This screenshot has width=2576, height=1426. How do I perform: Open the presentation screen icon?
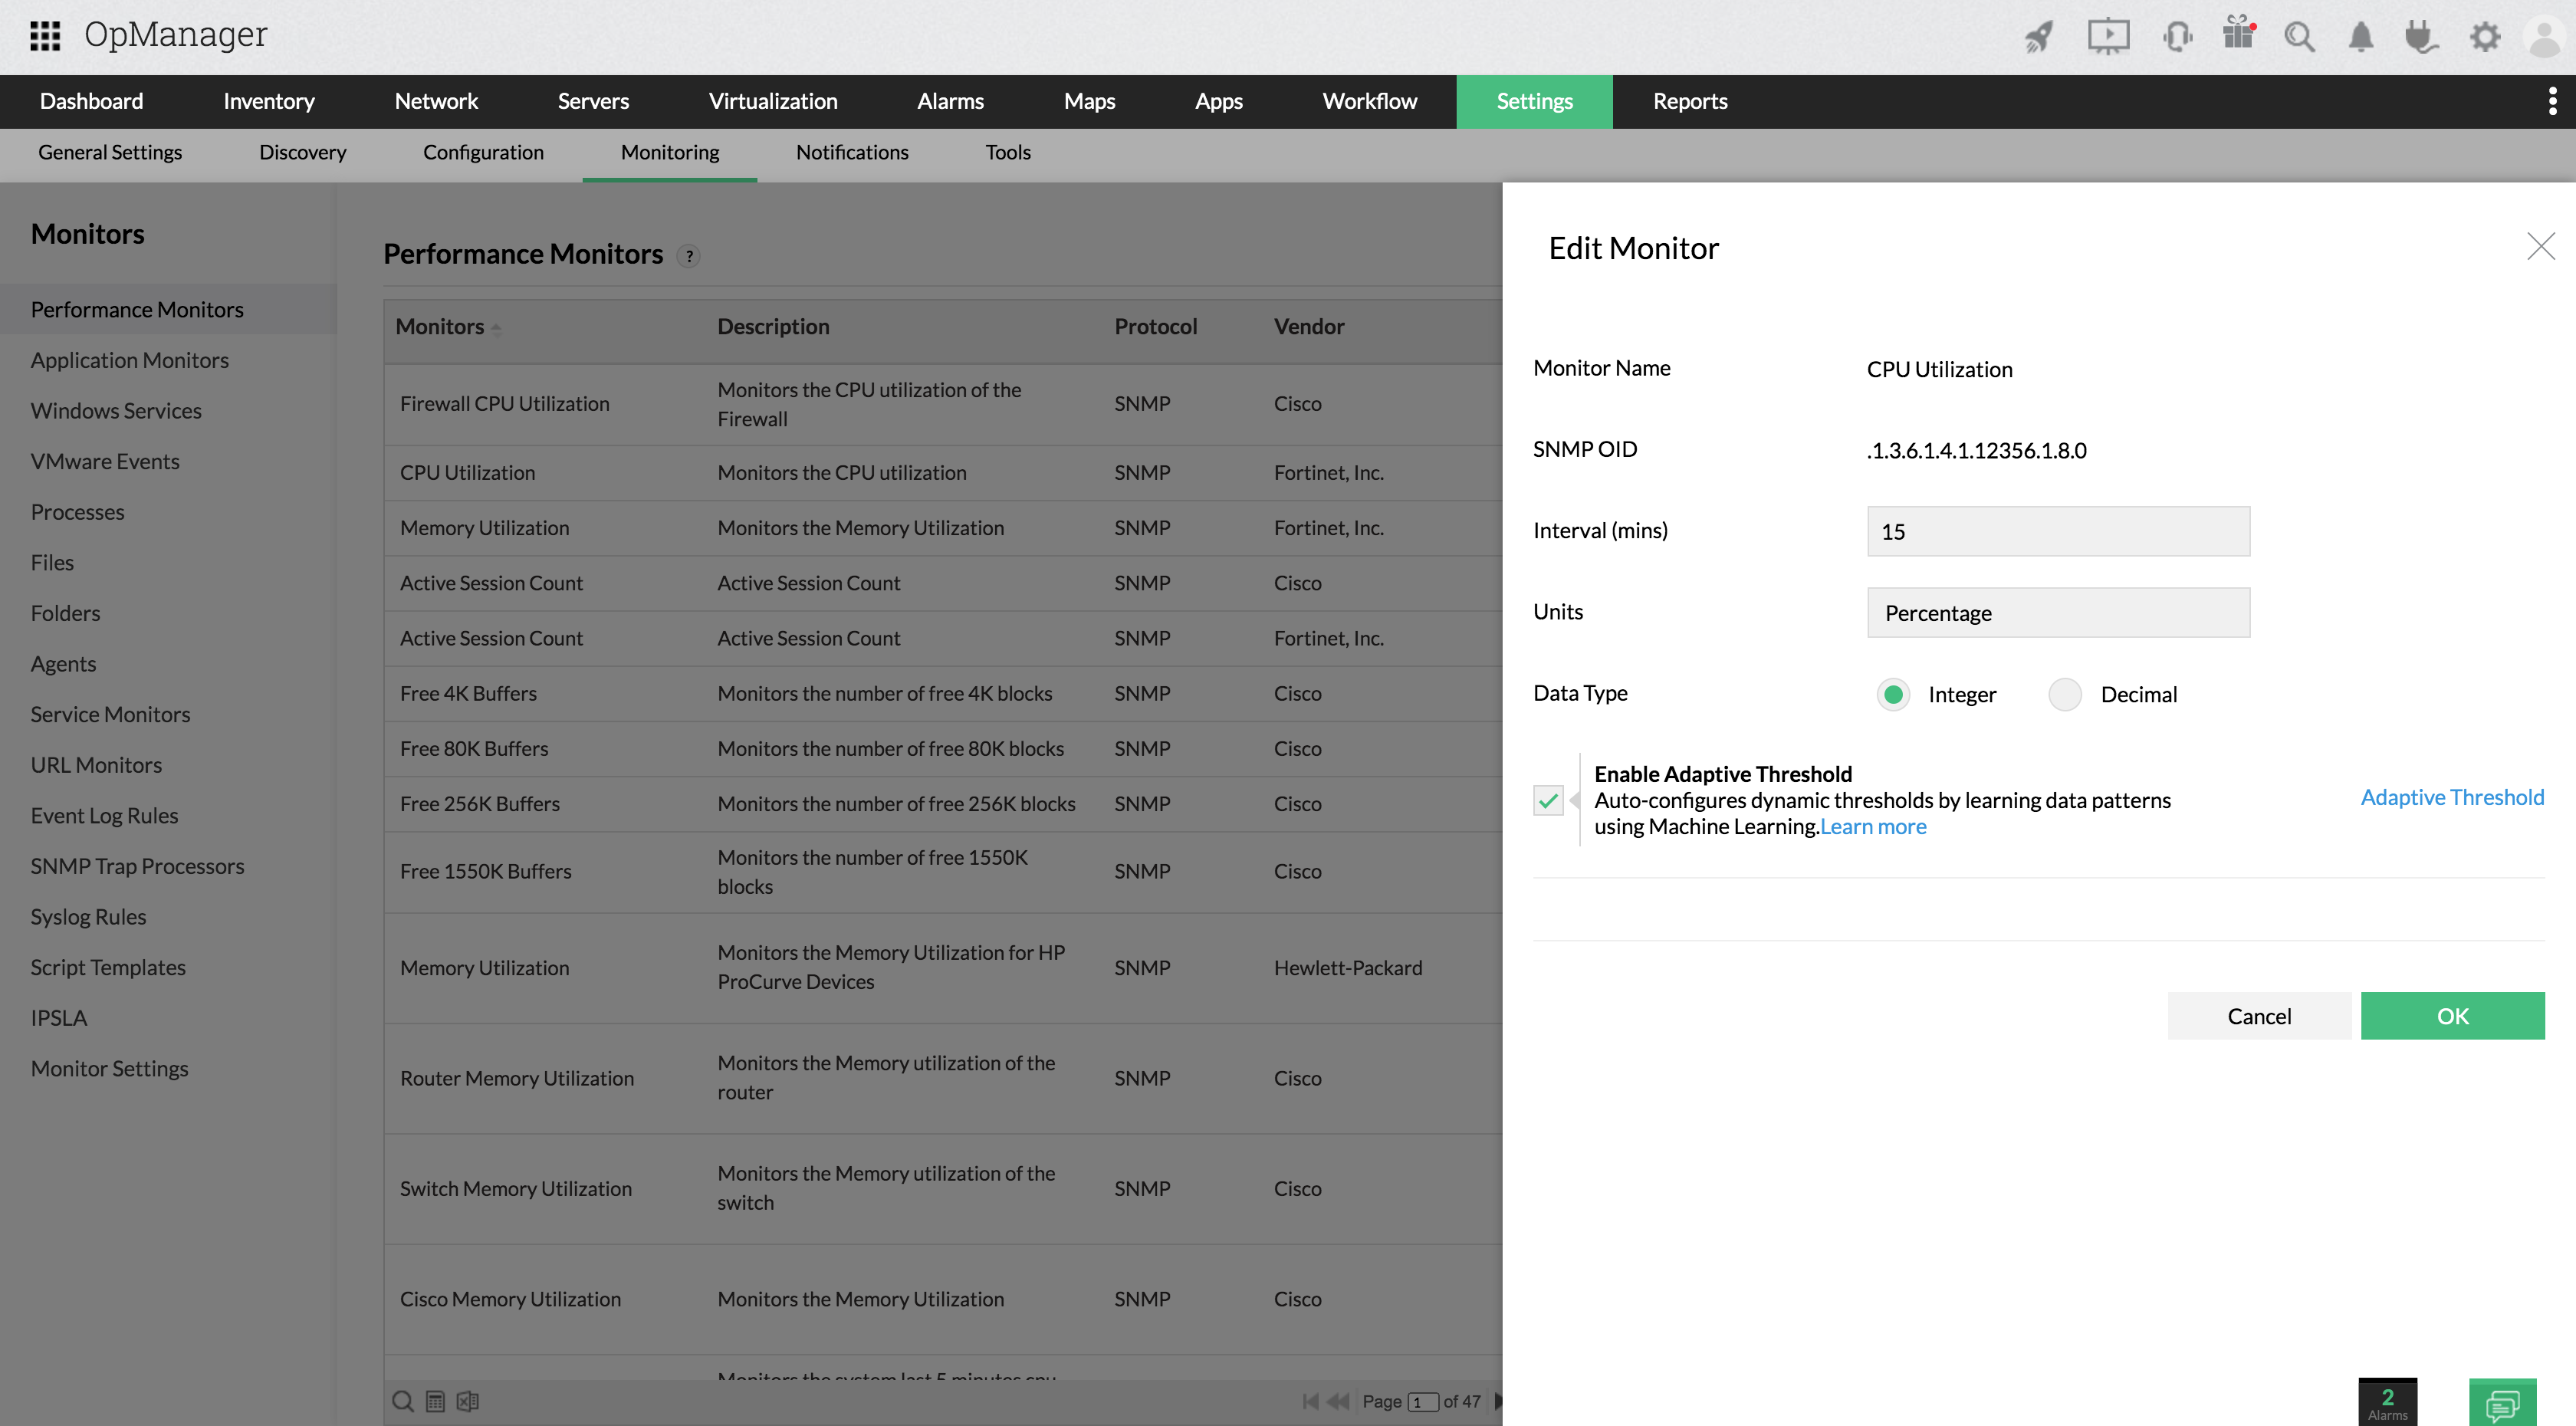tap(2108, 37)
